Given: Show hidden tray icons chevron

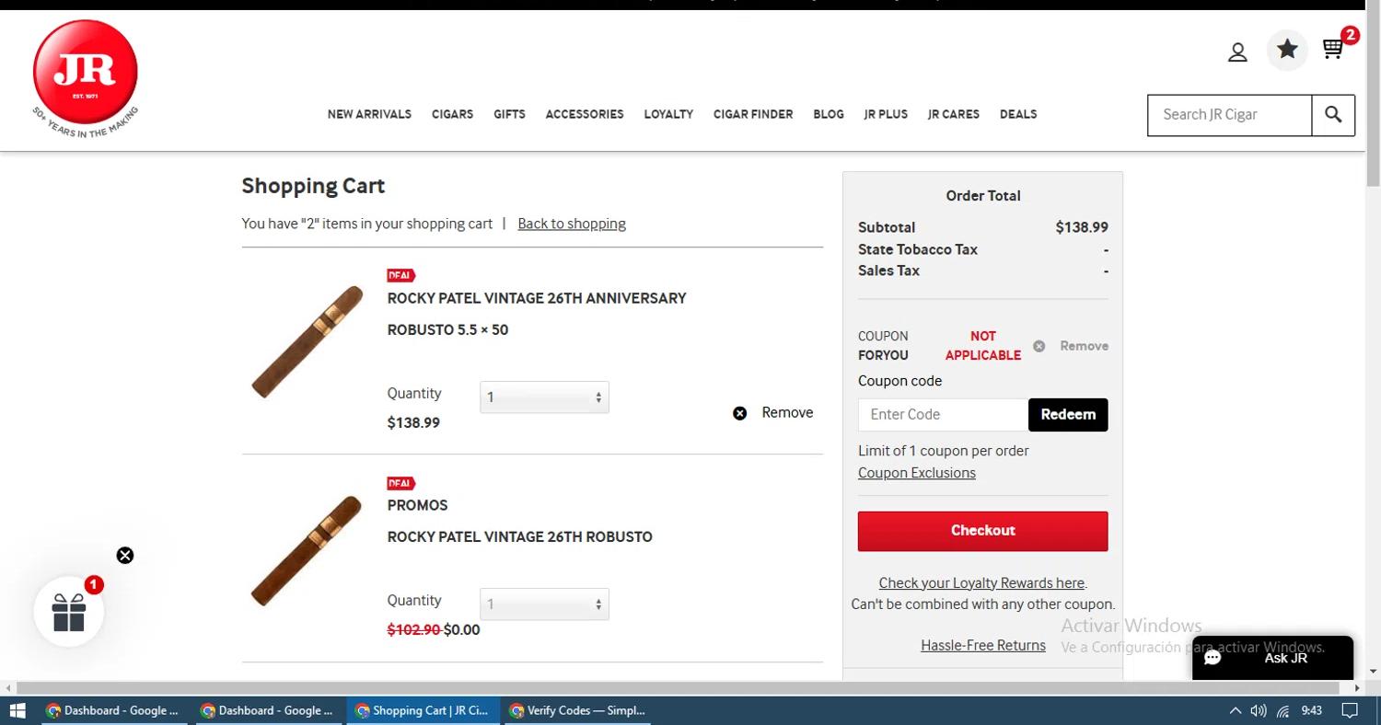Looking at the screenshot, I should click(x=1236, y=710).
